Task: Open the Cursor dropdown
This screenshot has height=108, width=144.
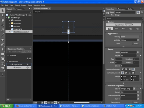Action: tap(138, 99)
